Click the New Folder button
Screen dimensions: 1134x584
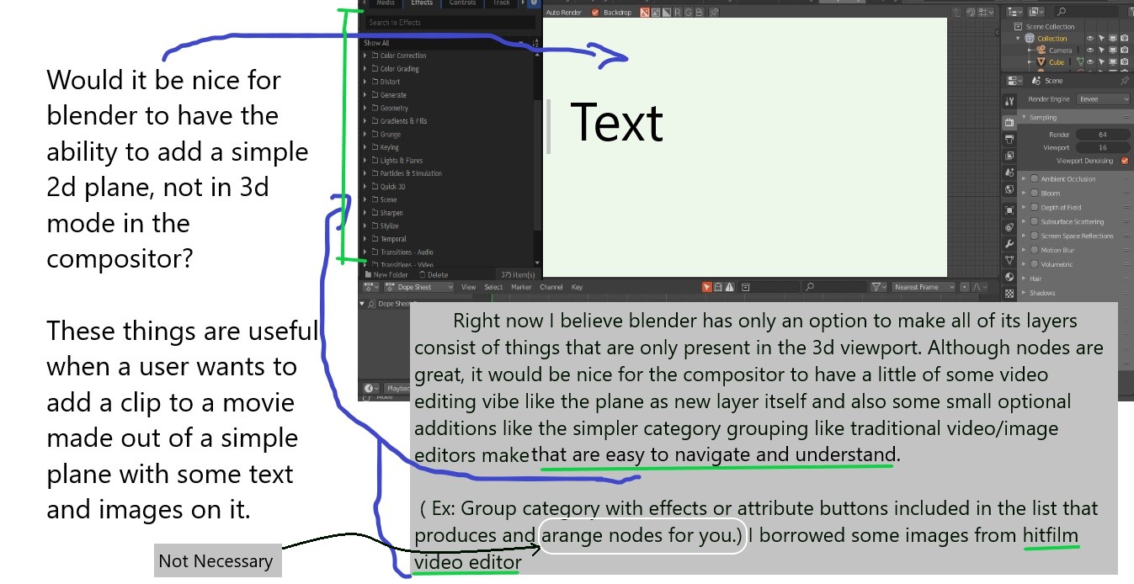386,275
